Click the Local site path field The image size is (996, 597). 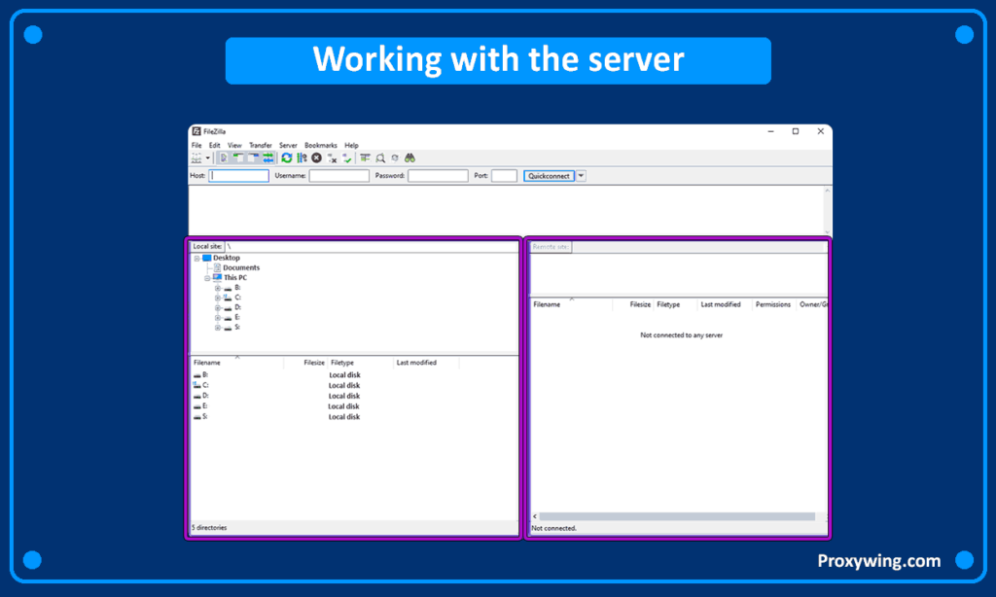[x=372, y=246]
